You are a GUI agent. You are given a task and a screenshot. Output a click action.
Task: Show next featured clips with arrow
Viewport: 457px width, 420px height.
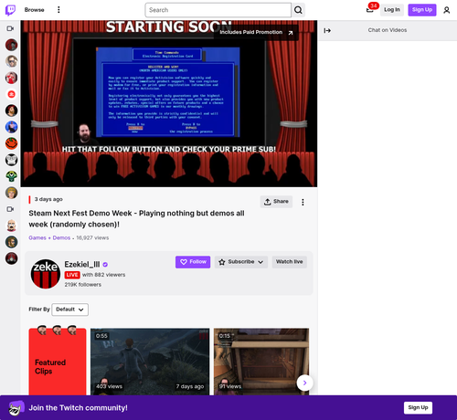pyautogui.click(x=304, y=383)
